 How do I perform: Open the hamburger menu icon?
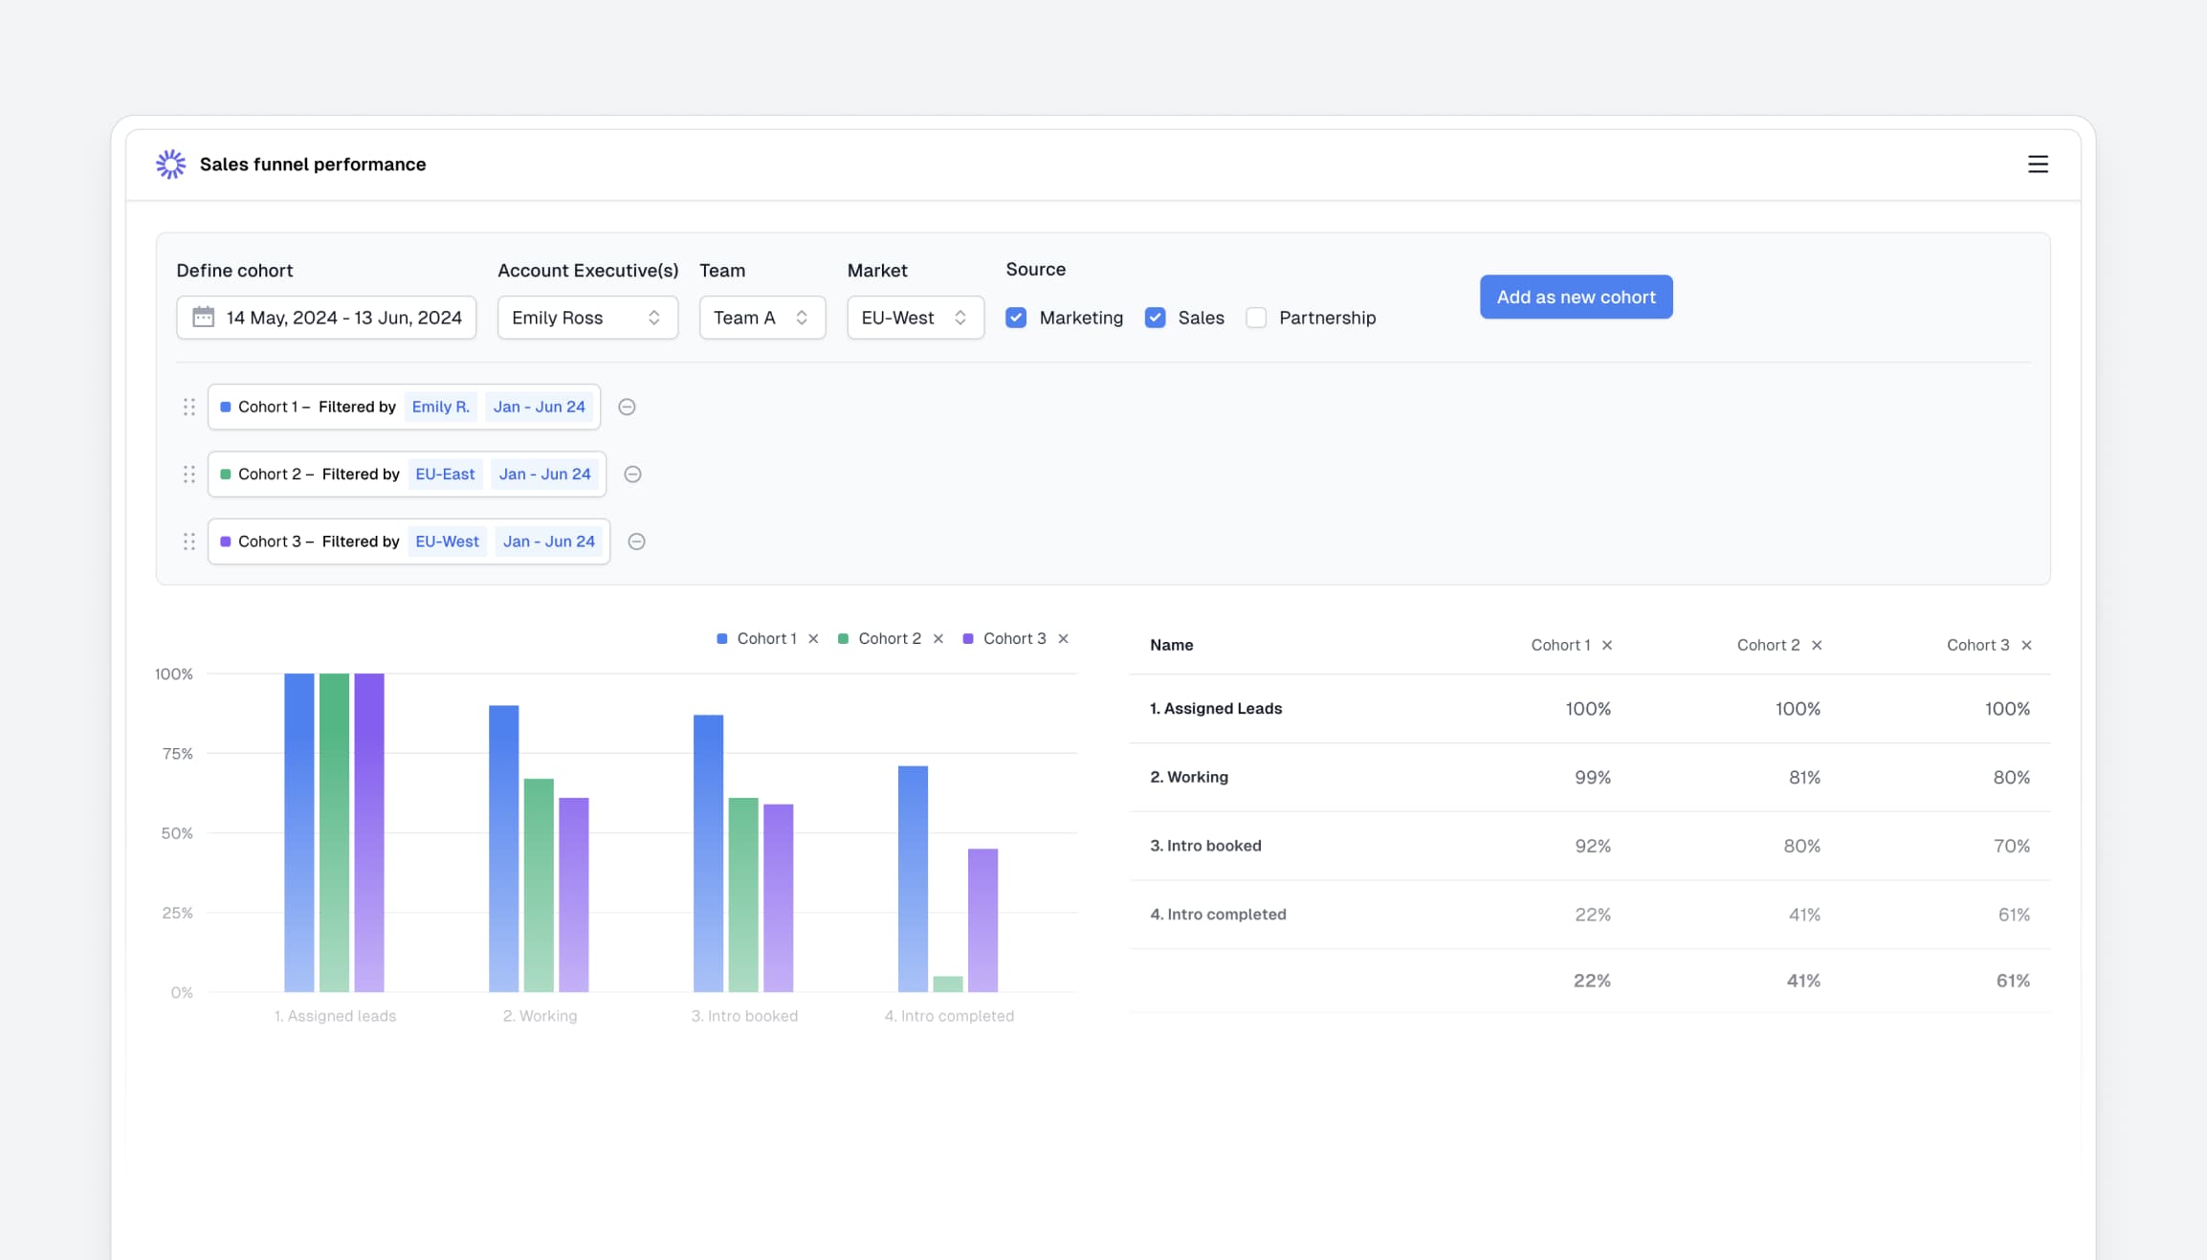pyautogui.click(x=2038, y=165)
